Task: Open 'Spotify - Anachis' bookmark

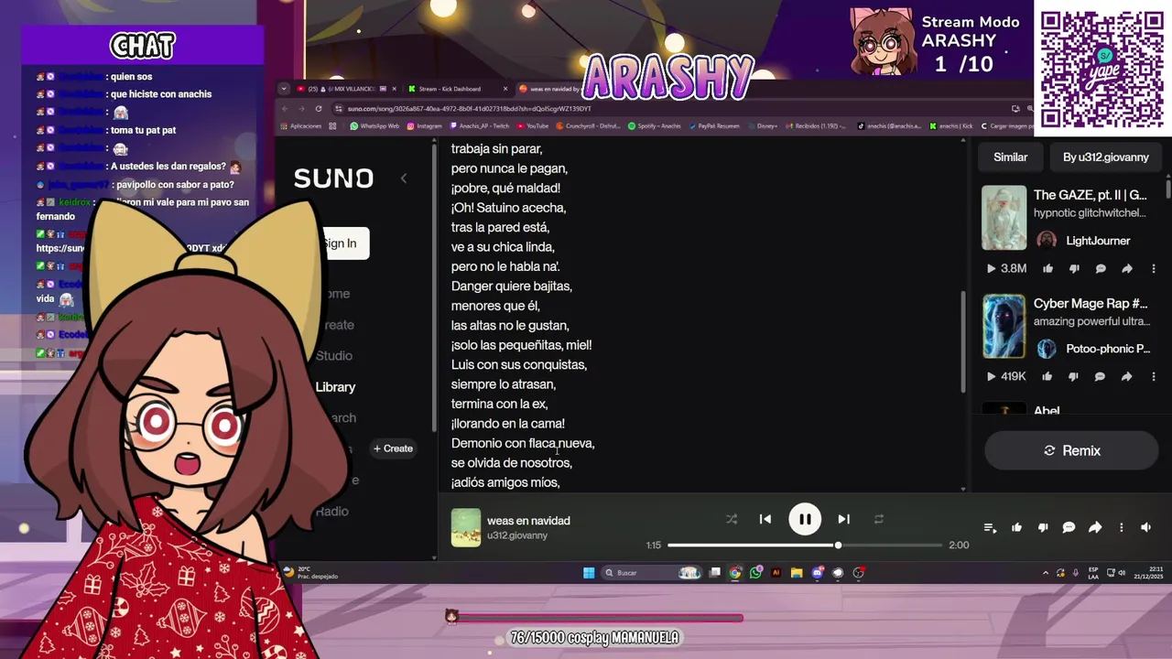Action: tap(655, 126)
